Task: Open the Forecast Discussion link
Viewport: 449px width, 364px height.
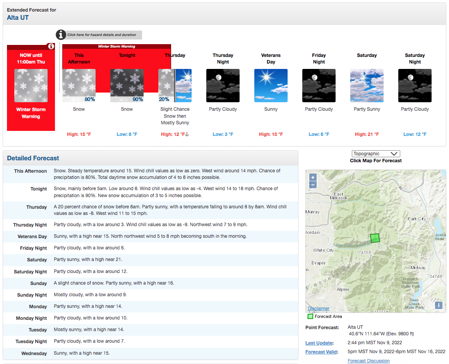Action: pos(368,361)
